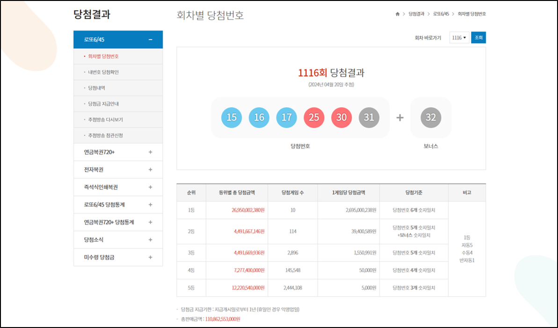This screenshot has width=558, height=328.
Task: Click the lottery ball numbered 15
Action: [x=232, y=117]
